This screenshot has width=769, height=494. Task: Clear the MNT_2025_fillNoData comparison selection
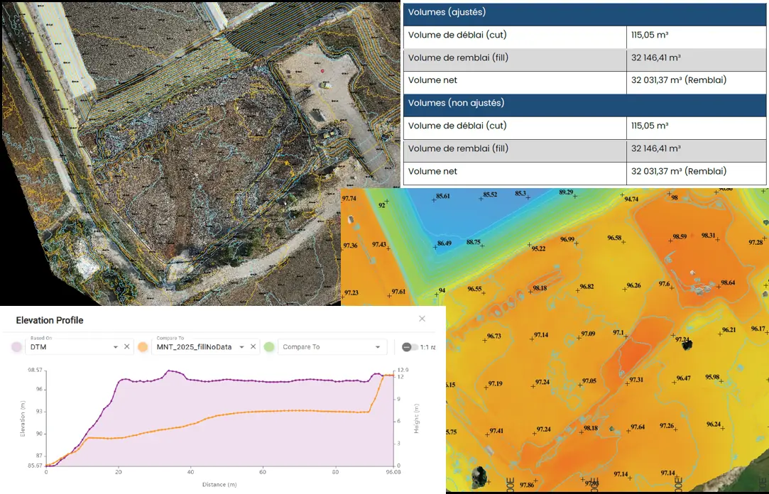(253, 346)
